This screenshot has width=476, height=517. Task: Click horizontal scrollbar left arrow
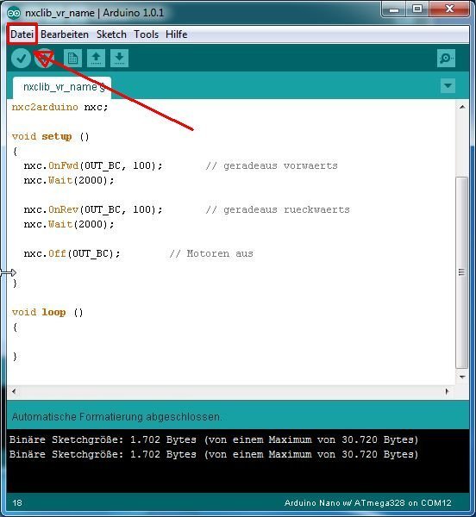(14, 391)
